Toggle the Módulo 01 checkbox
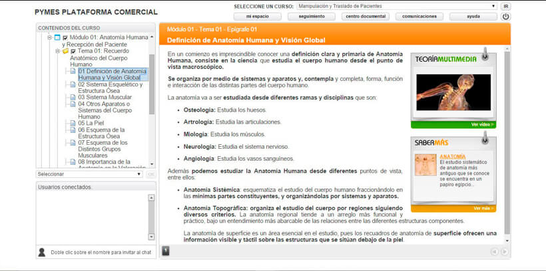The height and width of the screenshot is (271, 546). pos(65,38)
